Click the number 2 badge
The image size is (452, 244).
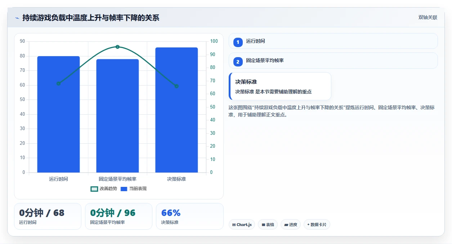(238, 61)
